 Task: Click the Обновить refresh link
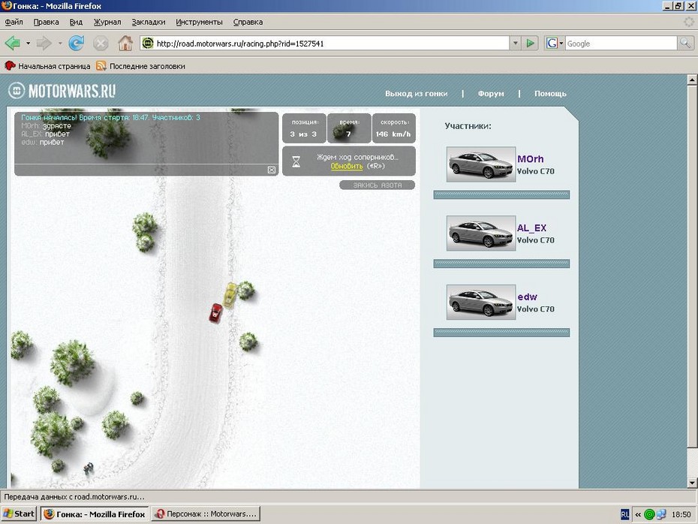click(x=346, y=166)
